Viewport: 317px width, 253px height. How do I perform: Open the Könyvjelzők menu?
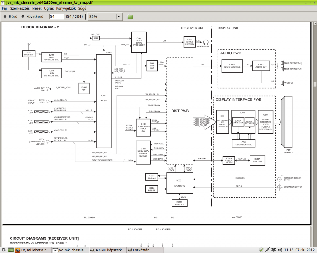66,8
